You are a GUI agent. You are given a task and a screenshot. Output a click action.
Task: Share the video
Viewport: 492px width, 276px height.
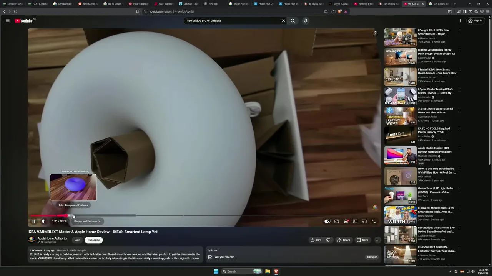344,240
